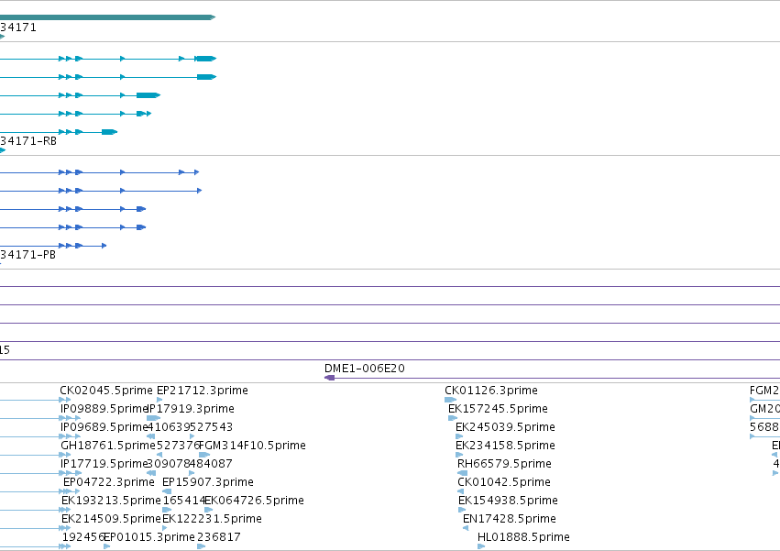Select the EK245039.5prime label
Screen dimensions: 780x551
[x=505, y=427]
